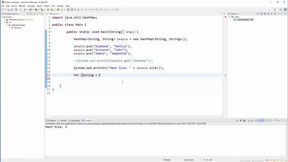This screenshot has height=162, width=288.
Task: Click the New file toolbar icon
Action: click(3, 9)
